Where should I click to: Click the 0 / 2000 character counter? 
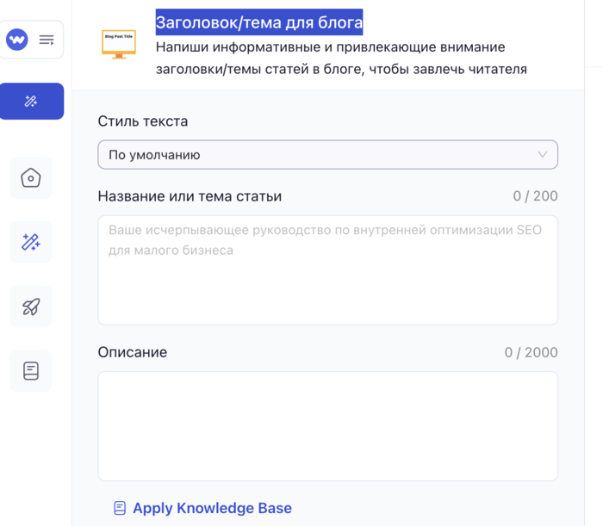pyautogui.click(x=531, y=352)
